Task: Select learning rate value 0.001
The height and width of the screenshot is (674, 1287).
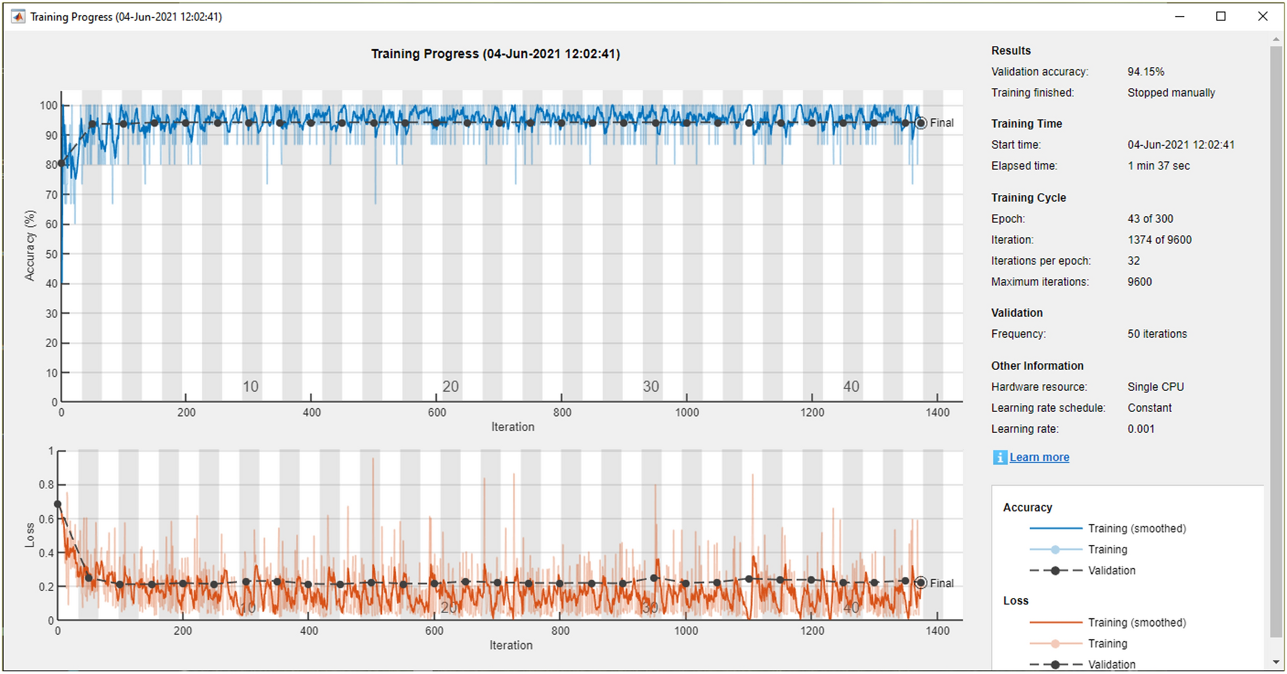Action: click(1141, 429)
